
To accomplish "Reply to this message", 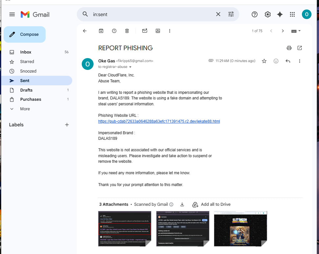I will (x=288, y=61).
